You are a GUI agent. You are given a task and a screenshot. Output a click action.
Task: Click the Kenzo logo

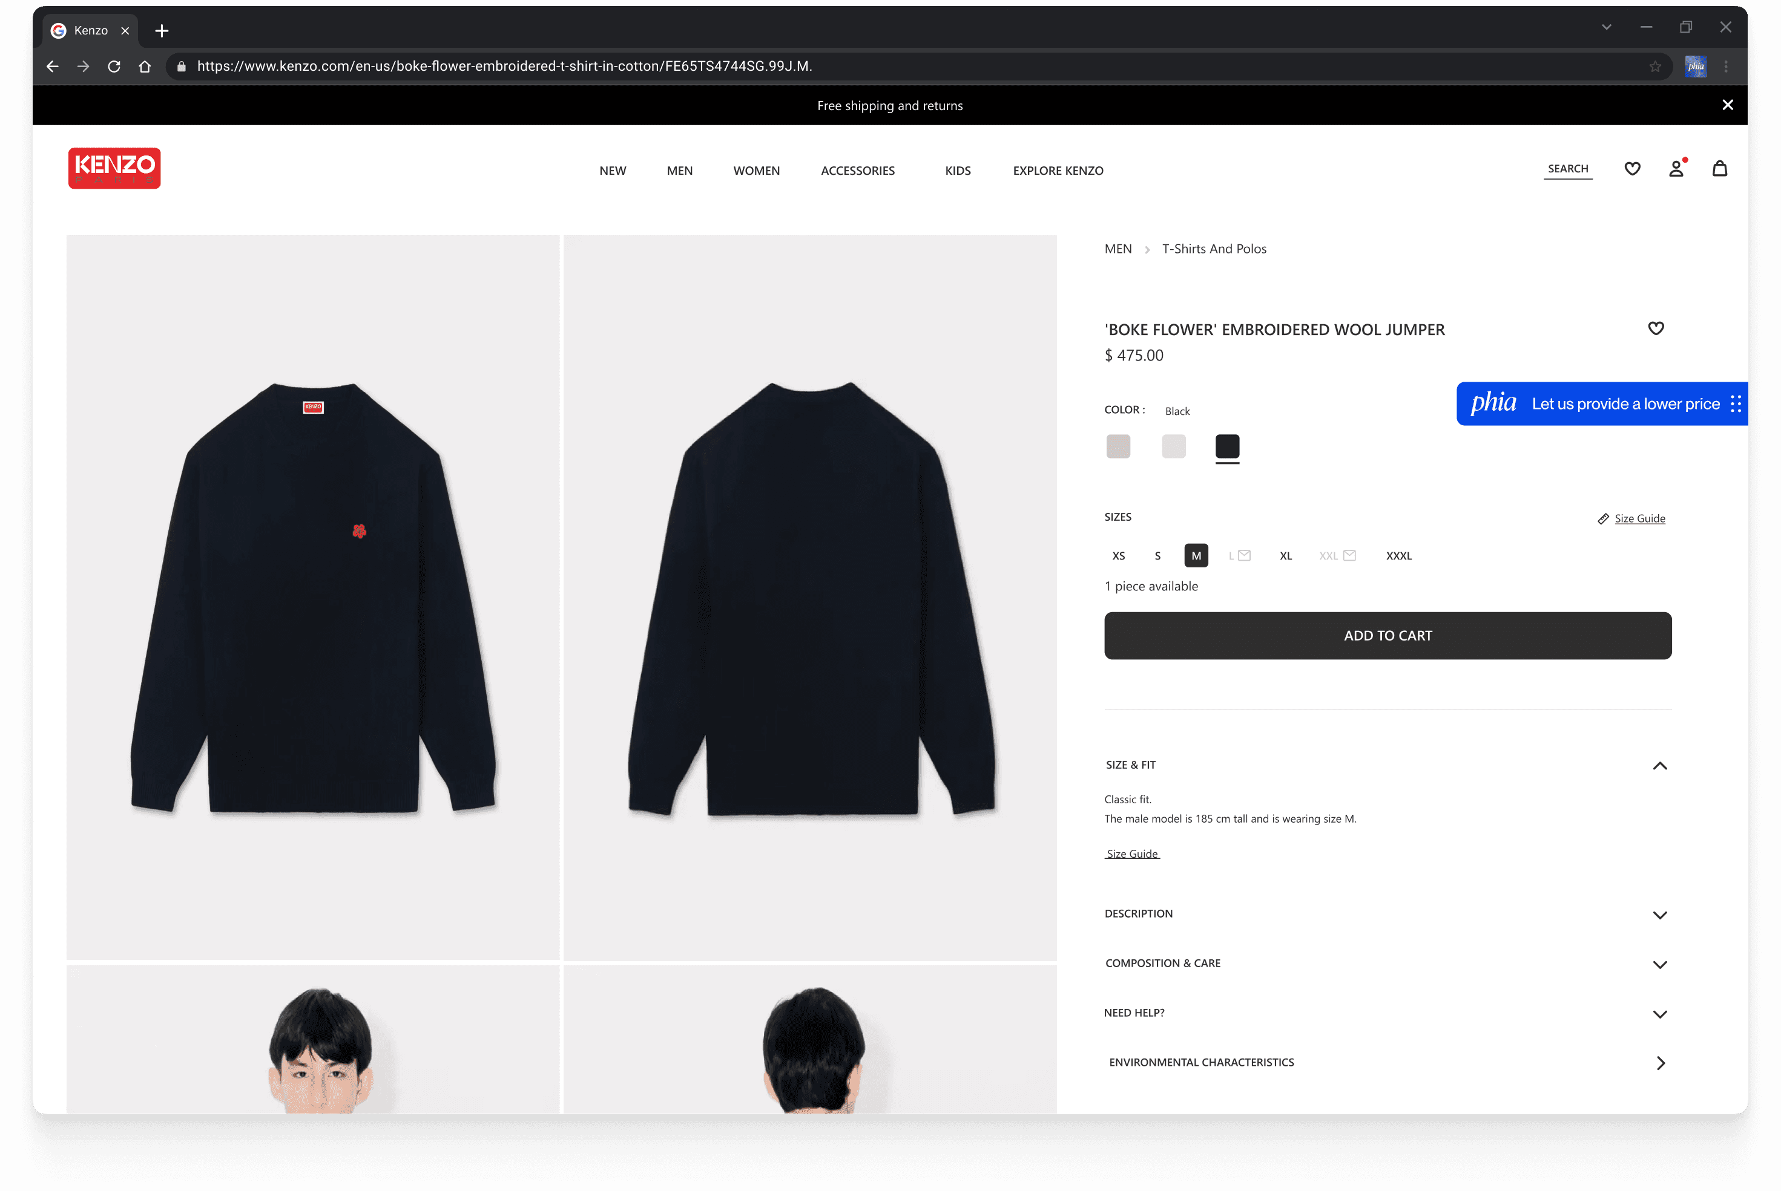point(114,168)
